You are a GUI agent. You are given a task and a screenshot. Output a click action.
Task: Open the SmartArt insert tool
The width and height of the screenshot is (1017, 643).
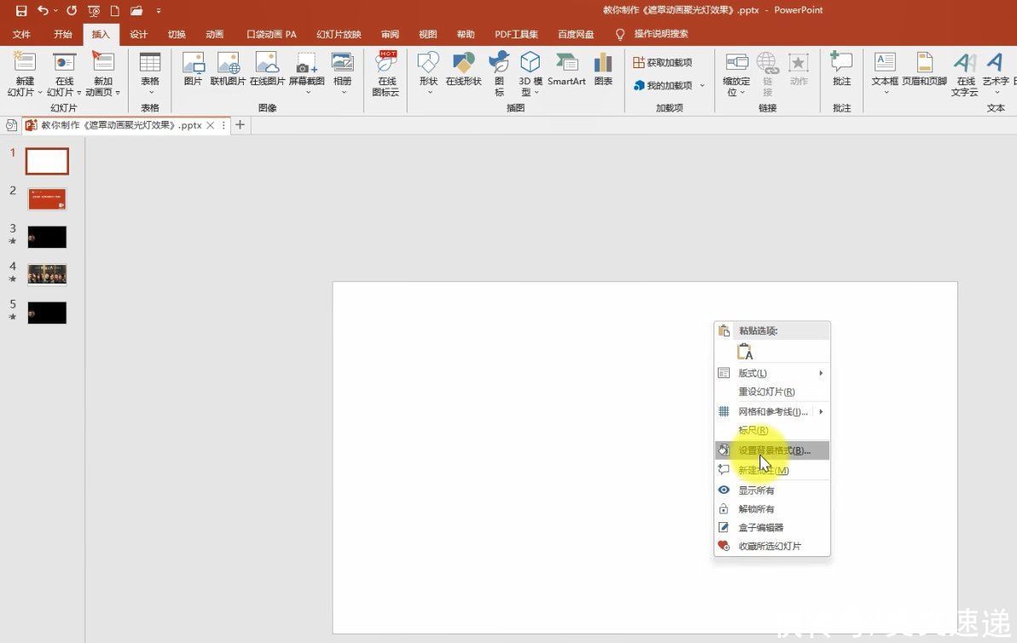click(566, 69)
